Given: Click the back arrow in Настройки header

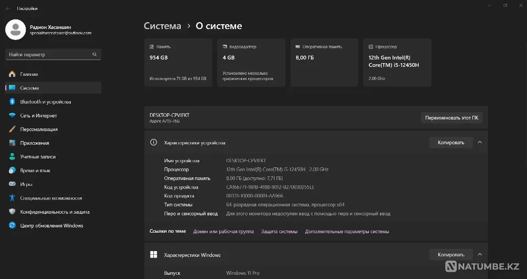Looking at the screenshot, I should click(x=8, y=8).
